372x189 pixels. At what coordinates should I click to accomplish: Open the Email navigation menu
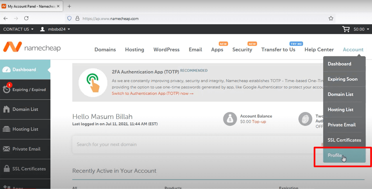pos(195,50)
